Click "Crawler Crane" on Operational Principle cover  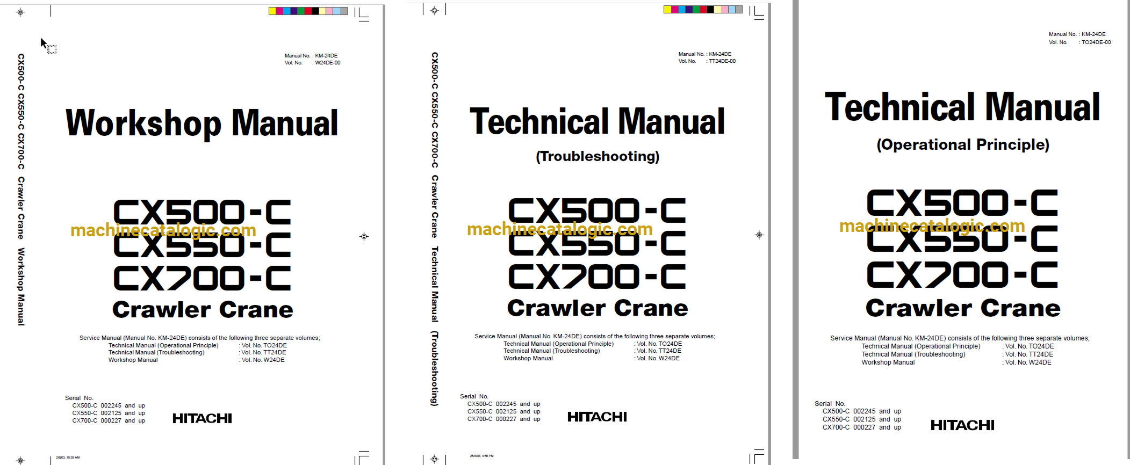963,308
